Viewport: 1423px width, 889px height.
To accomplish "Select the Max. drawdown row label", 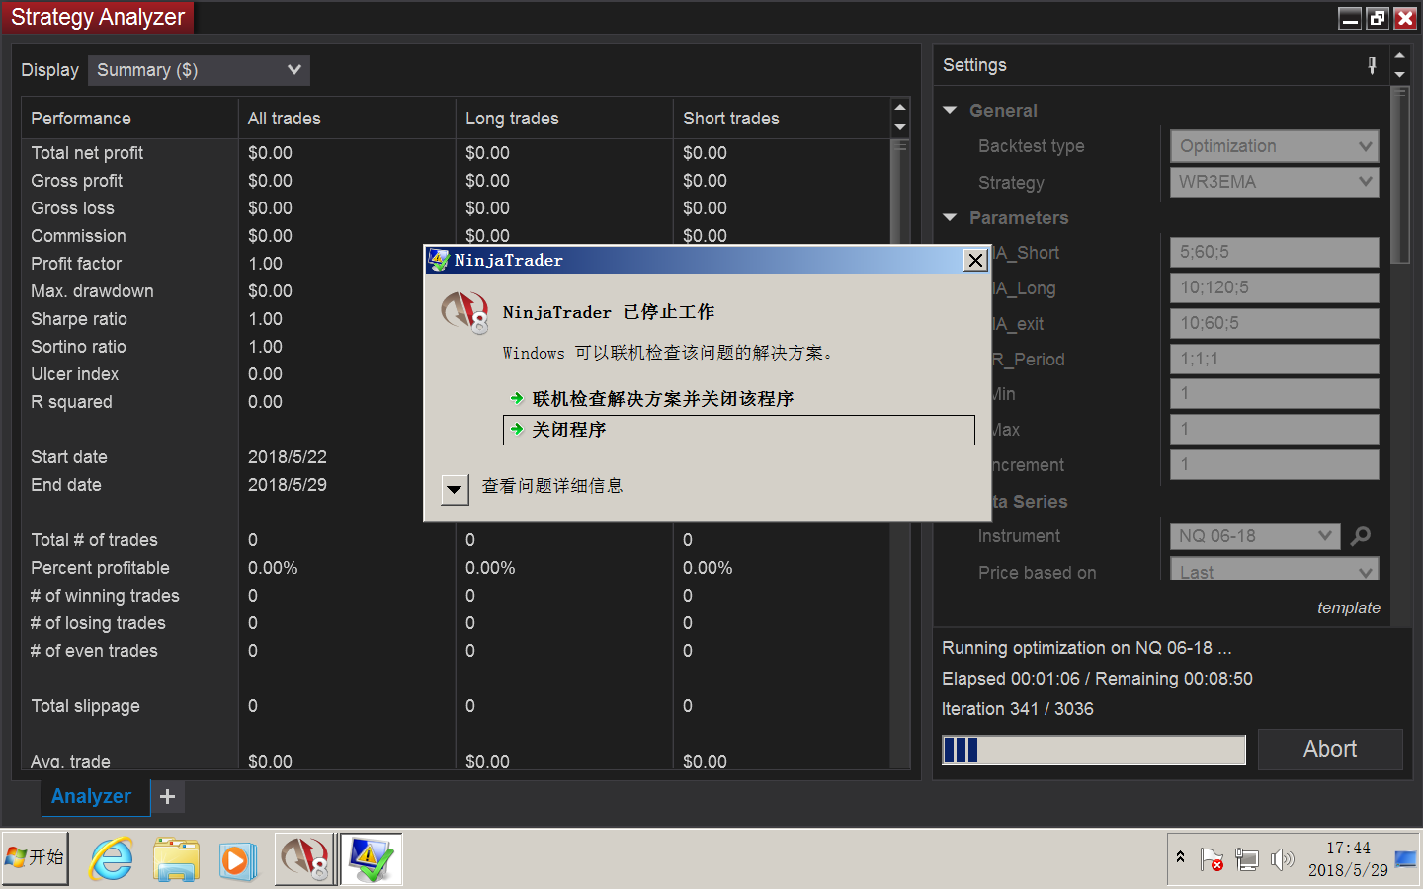I will 92,291.
